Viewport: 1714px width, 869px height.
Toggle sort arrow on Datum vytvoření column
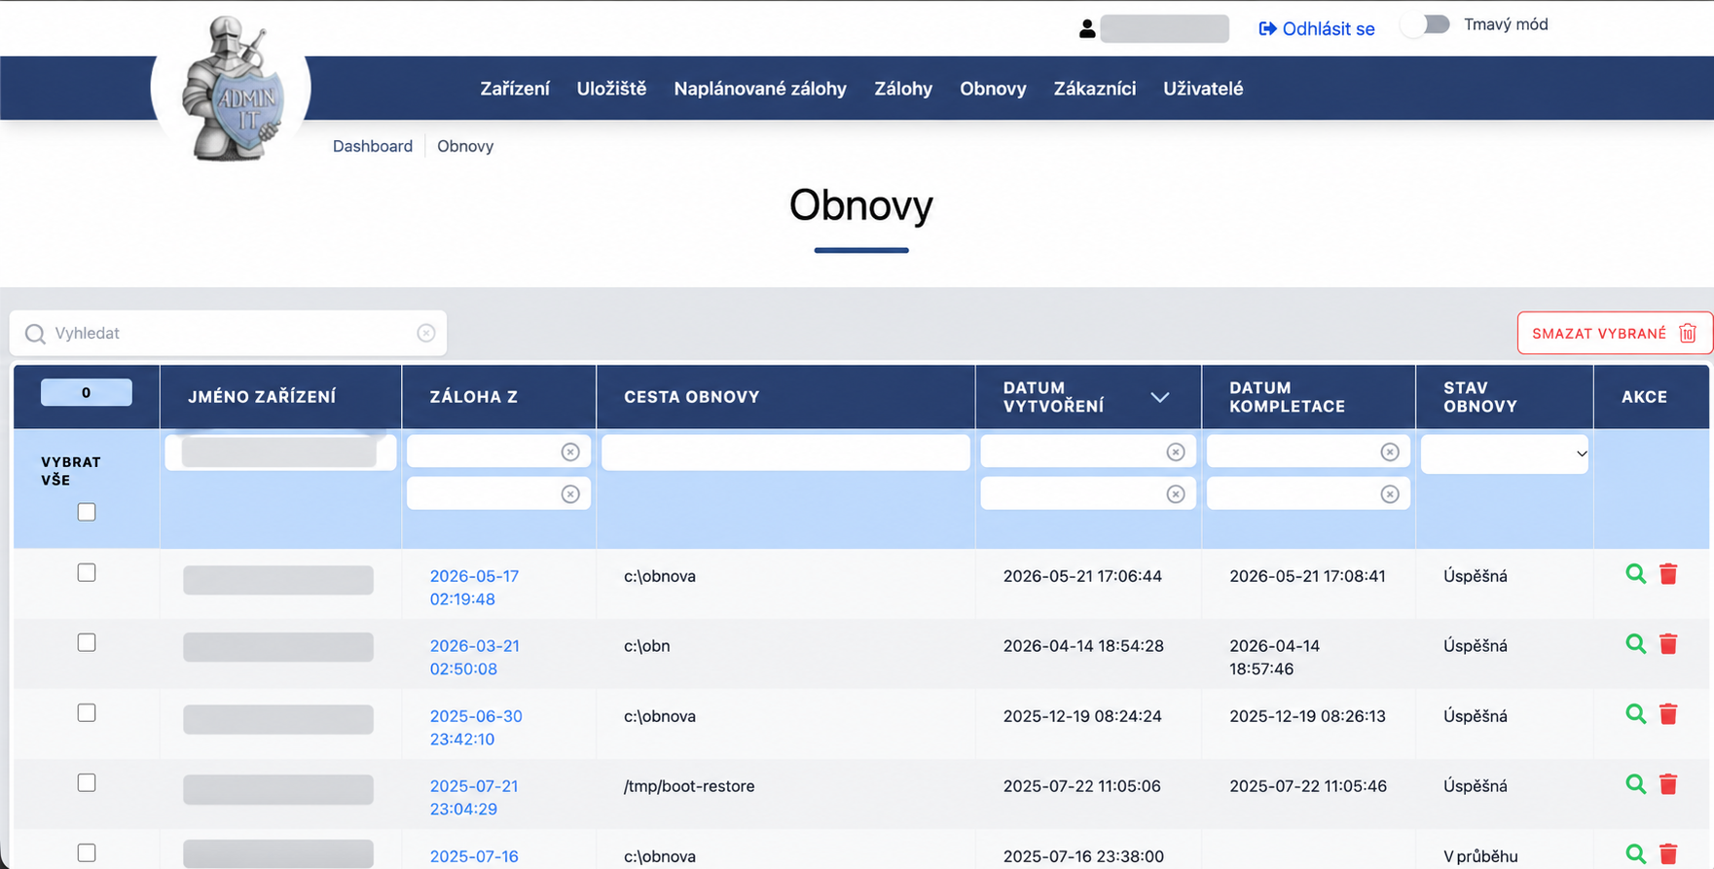tap(1159, 397)
